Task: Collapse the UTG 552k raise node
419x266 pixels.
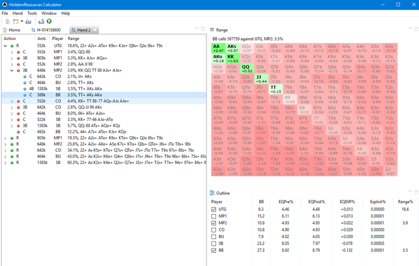Action: (x=5, y=46)
